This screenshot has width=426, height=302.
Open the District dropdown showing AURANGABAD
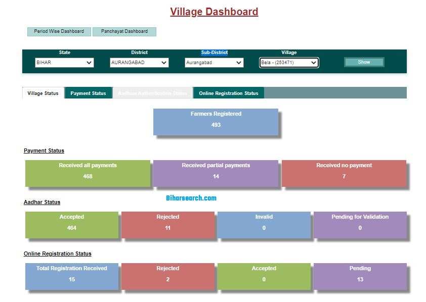(139, 63)
